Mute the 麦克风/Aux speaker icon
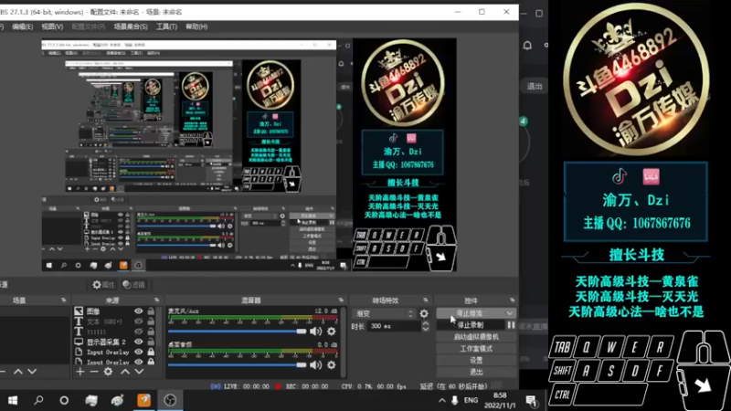 (x=315, y=332)
